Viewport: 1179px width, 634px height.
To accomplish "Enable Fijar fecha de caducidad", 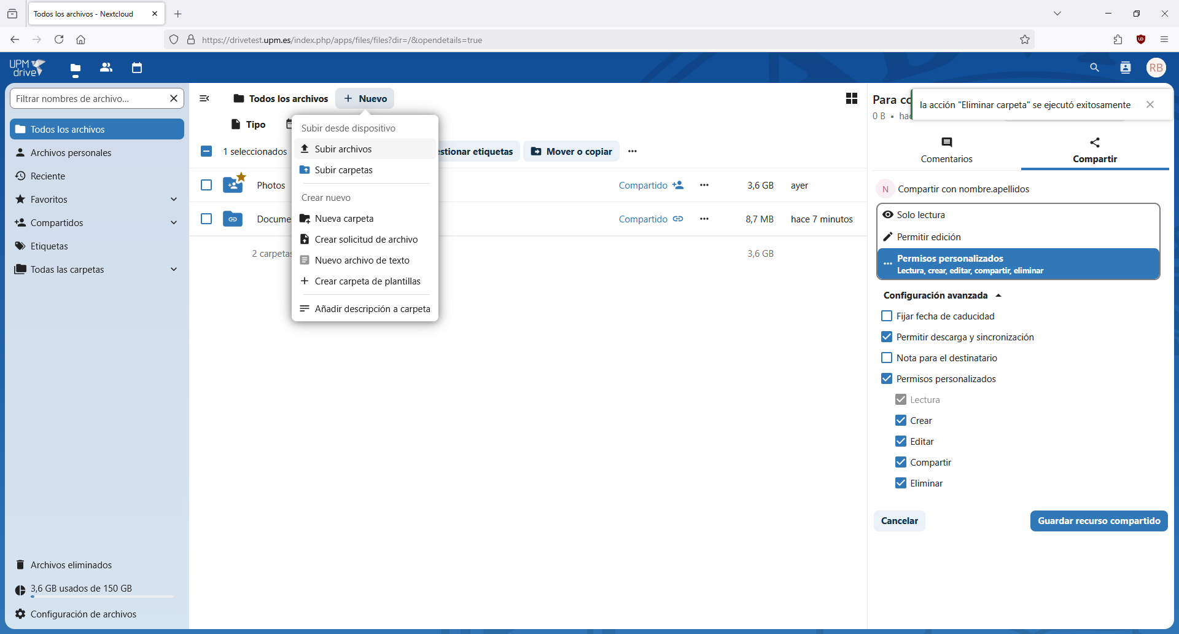I will (x=887, y=316).
